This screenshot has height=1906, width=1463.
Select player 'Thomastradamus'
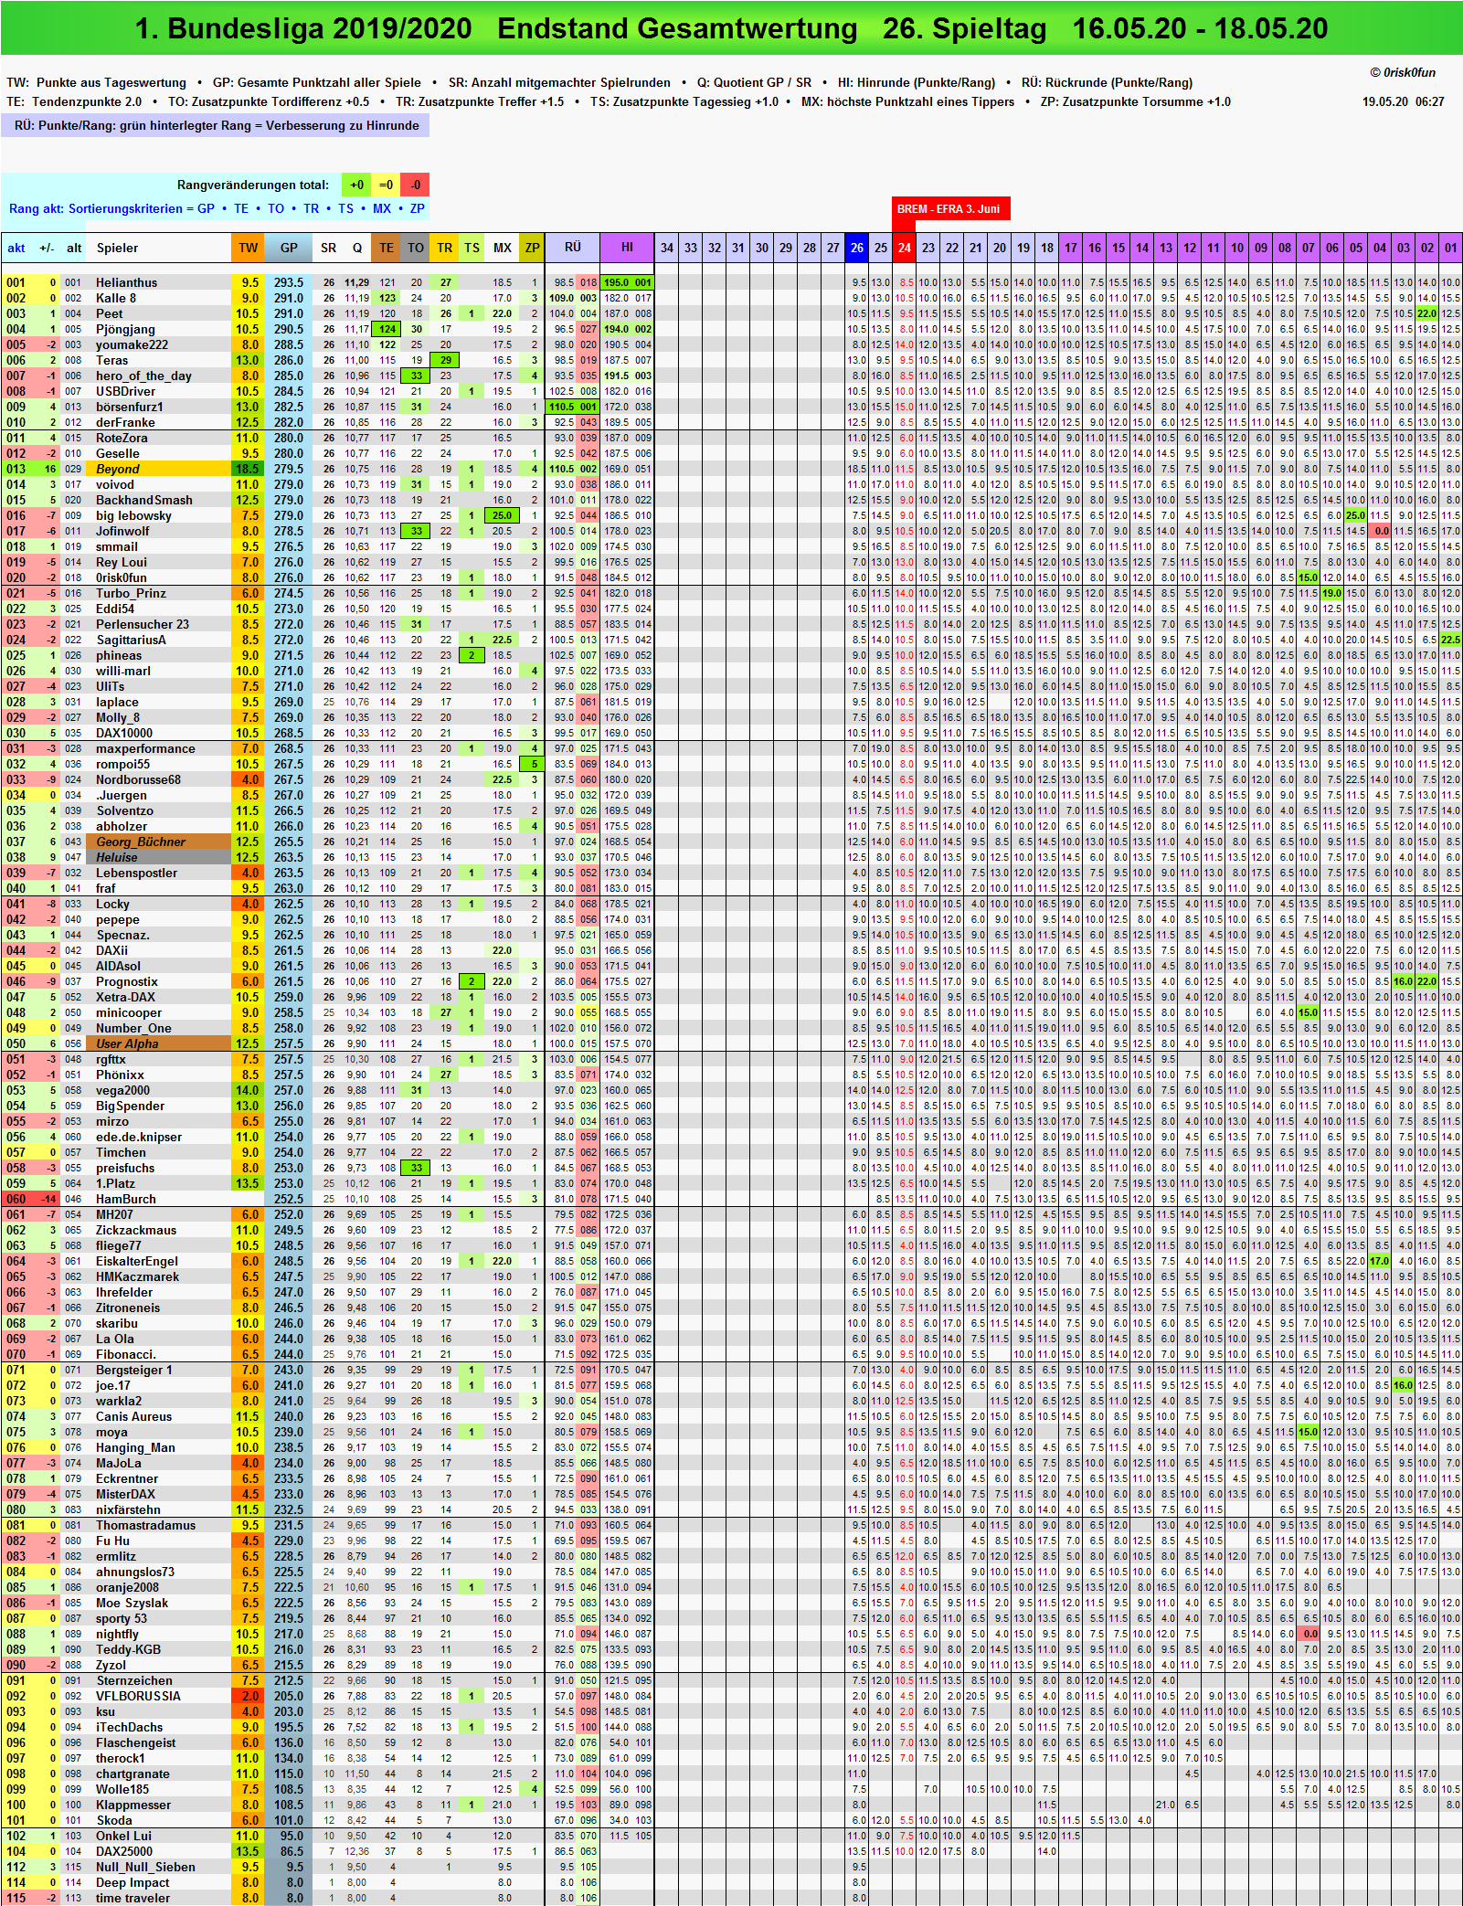(145, 1525)
